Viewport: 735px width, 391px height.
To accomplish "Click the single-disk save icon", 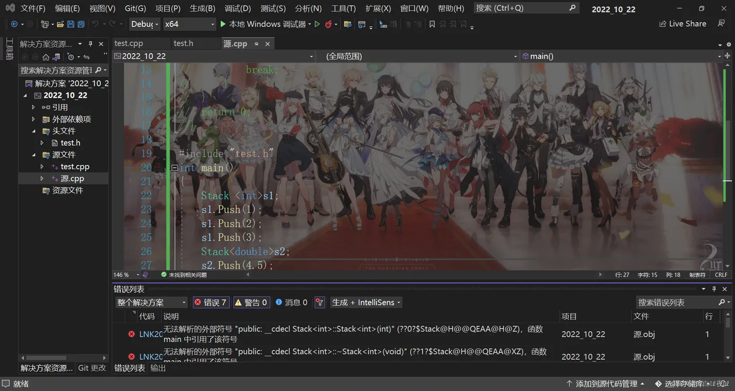I will (71, 24).
